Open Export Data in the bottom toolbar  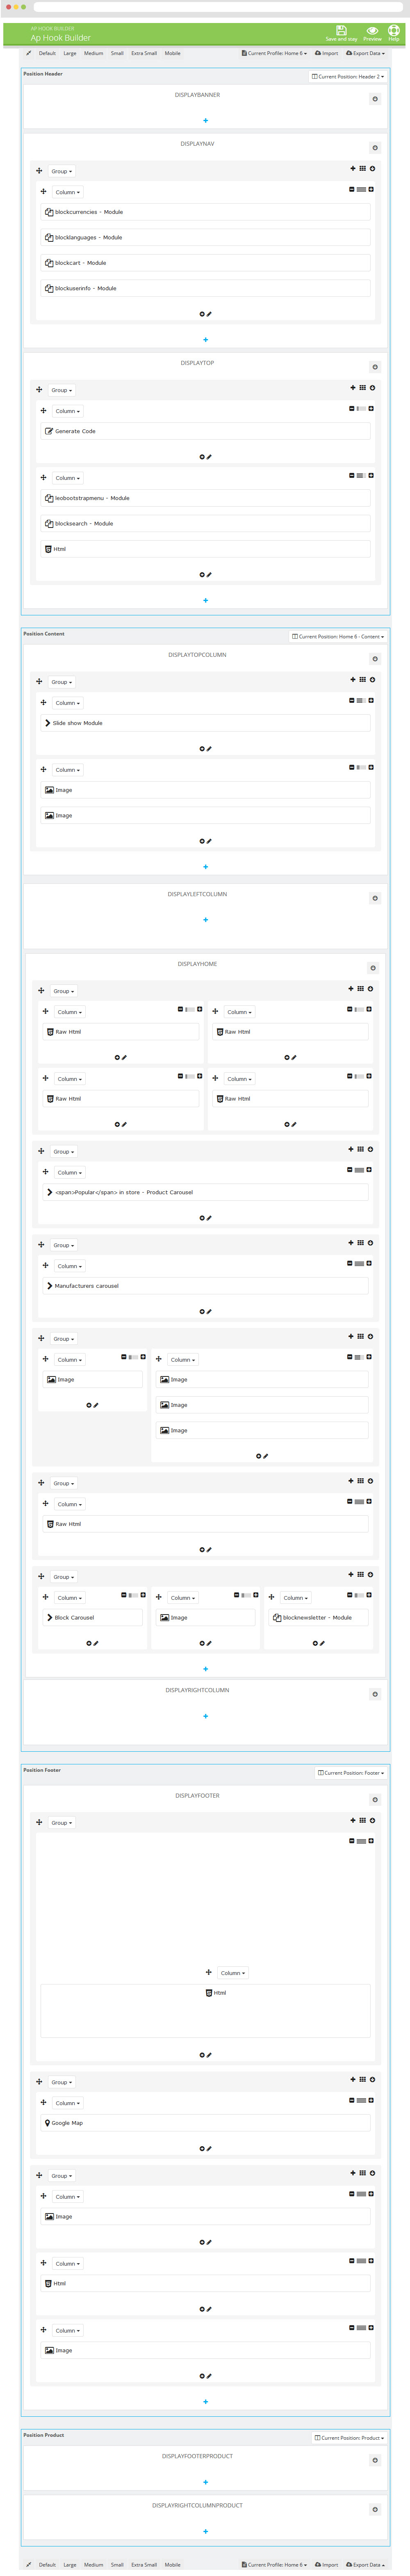tap(365, 2565)
